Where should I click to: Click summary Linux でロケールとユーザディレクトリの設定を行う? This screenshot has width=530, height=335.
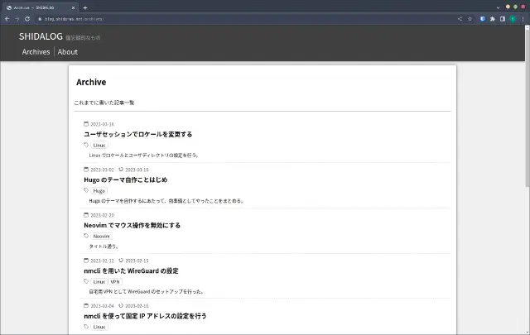[x=144, y=156]
